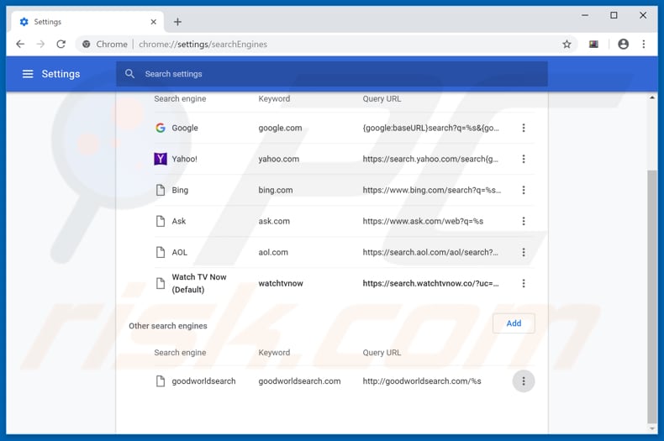Minimize the Chrome window
664x441 pixels.
[x=585, y=15]
